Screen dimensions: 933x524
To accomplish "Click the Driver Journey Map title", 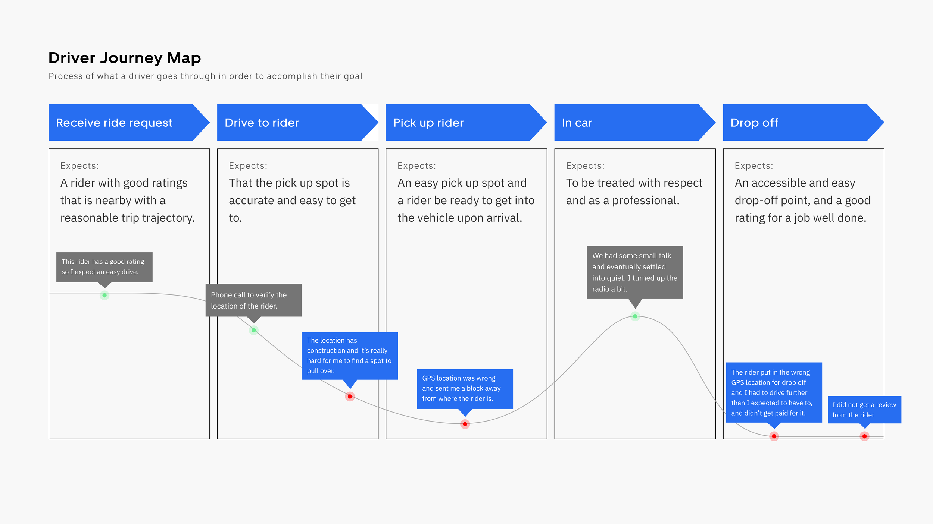I will pyautogui.click(x=125, y=58).
